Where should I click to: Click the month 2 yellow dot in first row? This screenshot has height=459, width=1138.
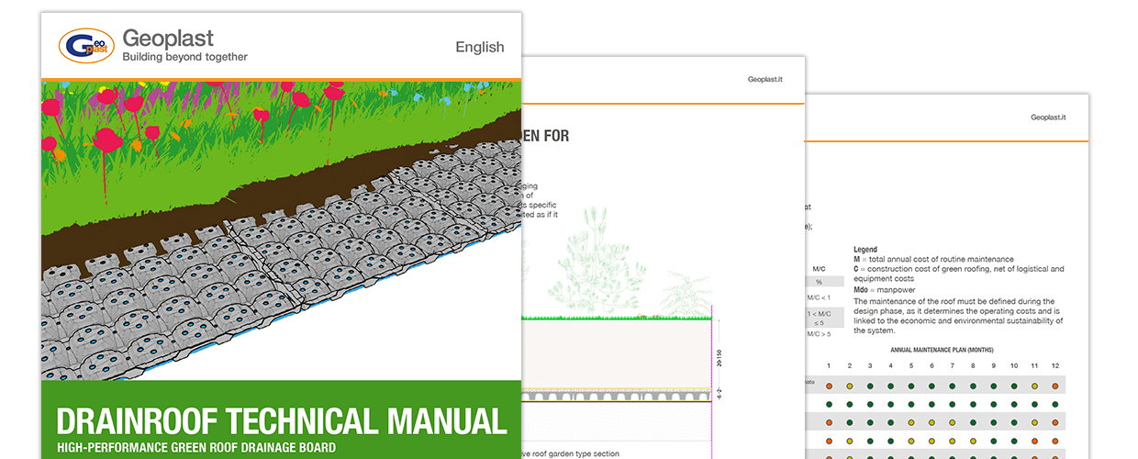point(850,386)
